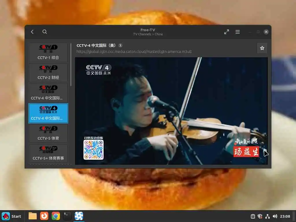296x222 pixels.
Task: Select the CCTV-5 体育 channel
Action: pos(48,133)
